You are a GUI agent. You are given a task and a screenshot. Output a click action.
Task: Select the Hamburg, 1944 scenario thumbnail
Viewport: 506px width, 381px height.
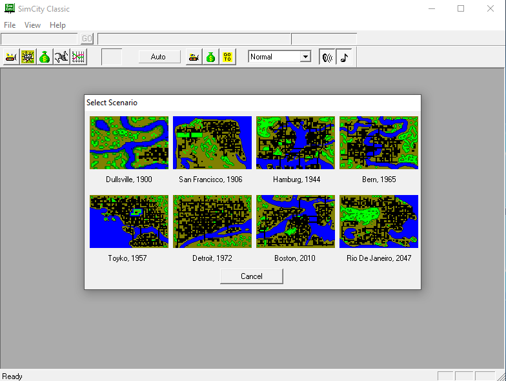point(296,143)
